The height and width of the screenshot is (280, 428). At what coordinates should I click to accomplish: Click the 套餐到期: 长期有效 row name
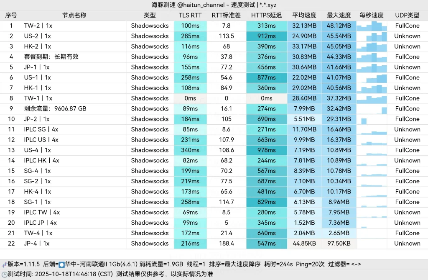[51, 57]
